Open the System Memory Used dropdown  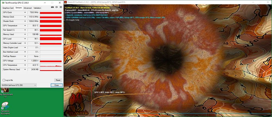click(25, 70)
